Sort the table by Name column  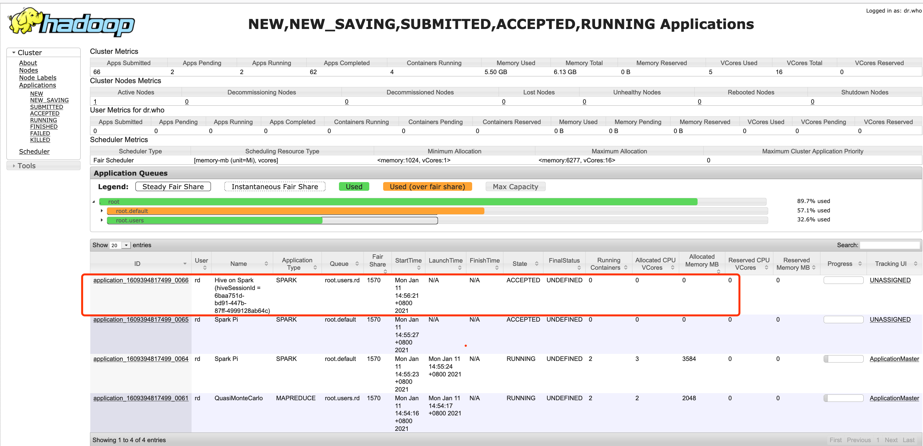coord(242,264)
